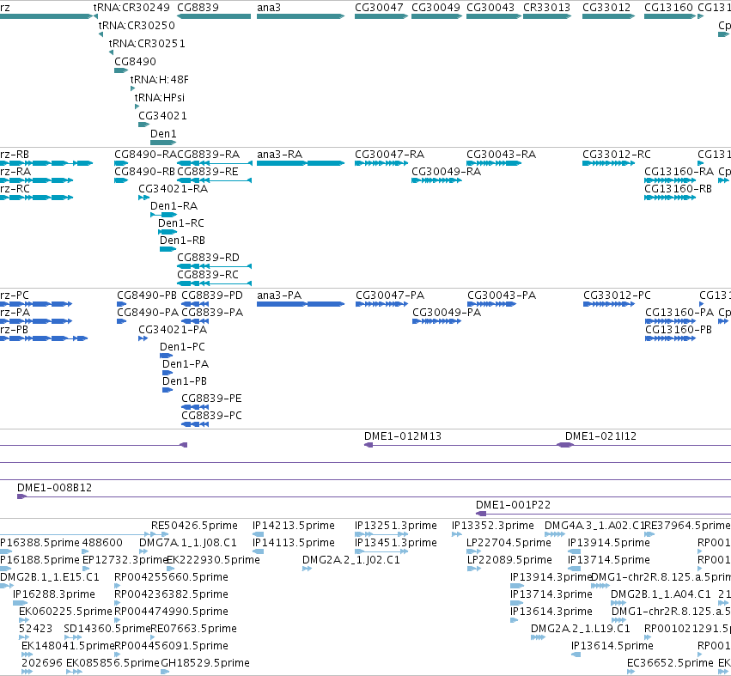Click protein CG34021-PA label

point(173,330)
